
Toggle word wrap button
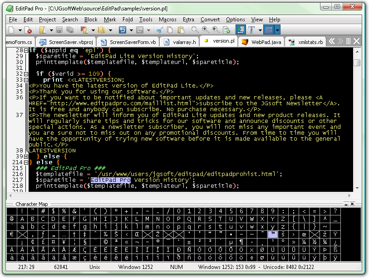coord(241,30)
